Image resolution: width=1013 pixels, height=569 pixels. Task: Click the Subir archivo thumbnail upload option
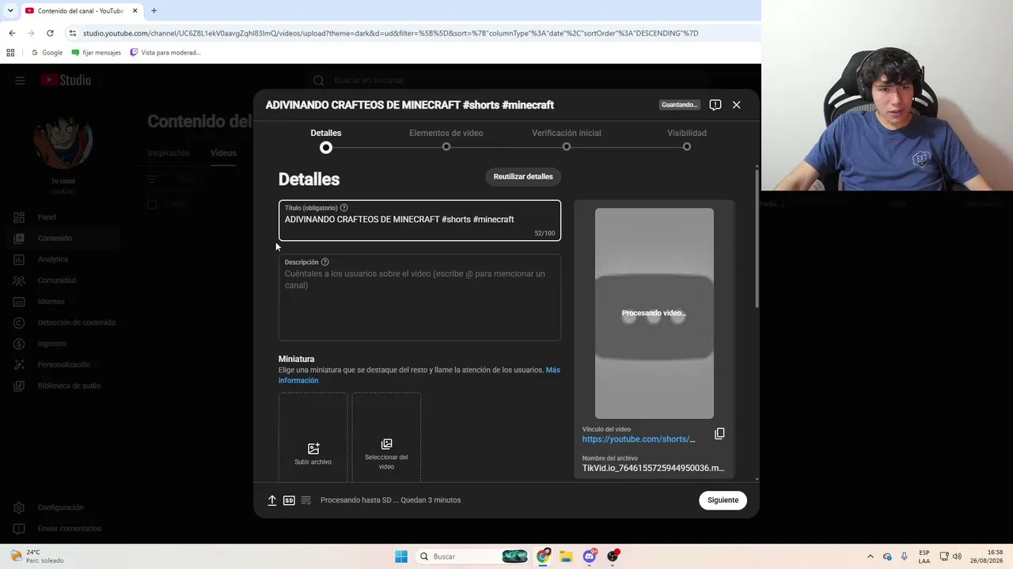(x=313, y=438)
